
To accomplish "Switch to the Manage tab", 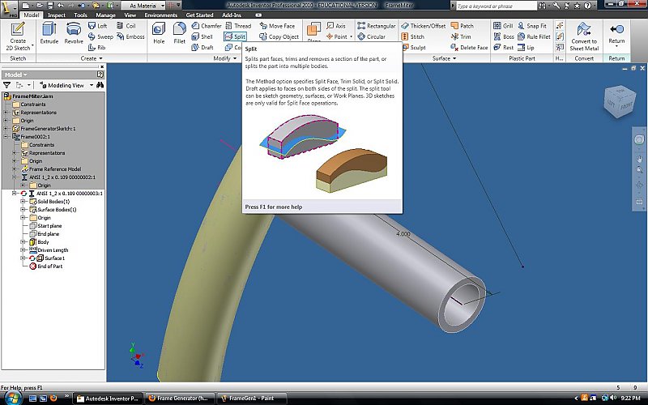I will (106, 15).
